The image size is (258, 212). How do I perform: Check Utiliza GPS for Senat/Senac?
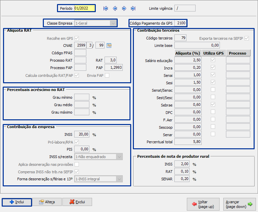coord(213,90)
